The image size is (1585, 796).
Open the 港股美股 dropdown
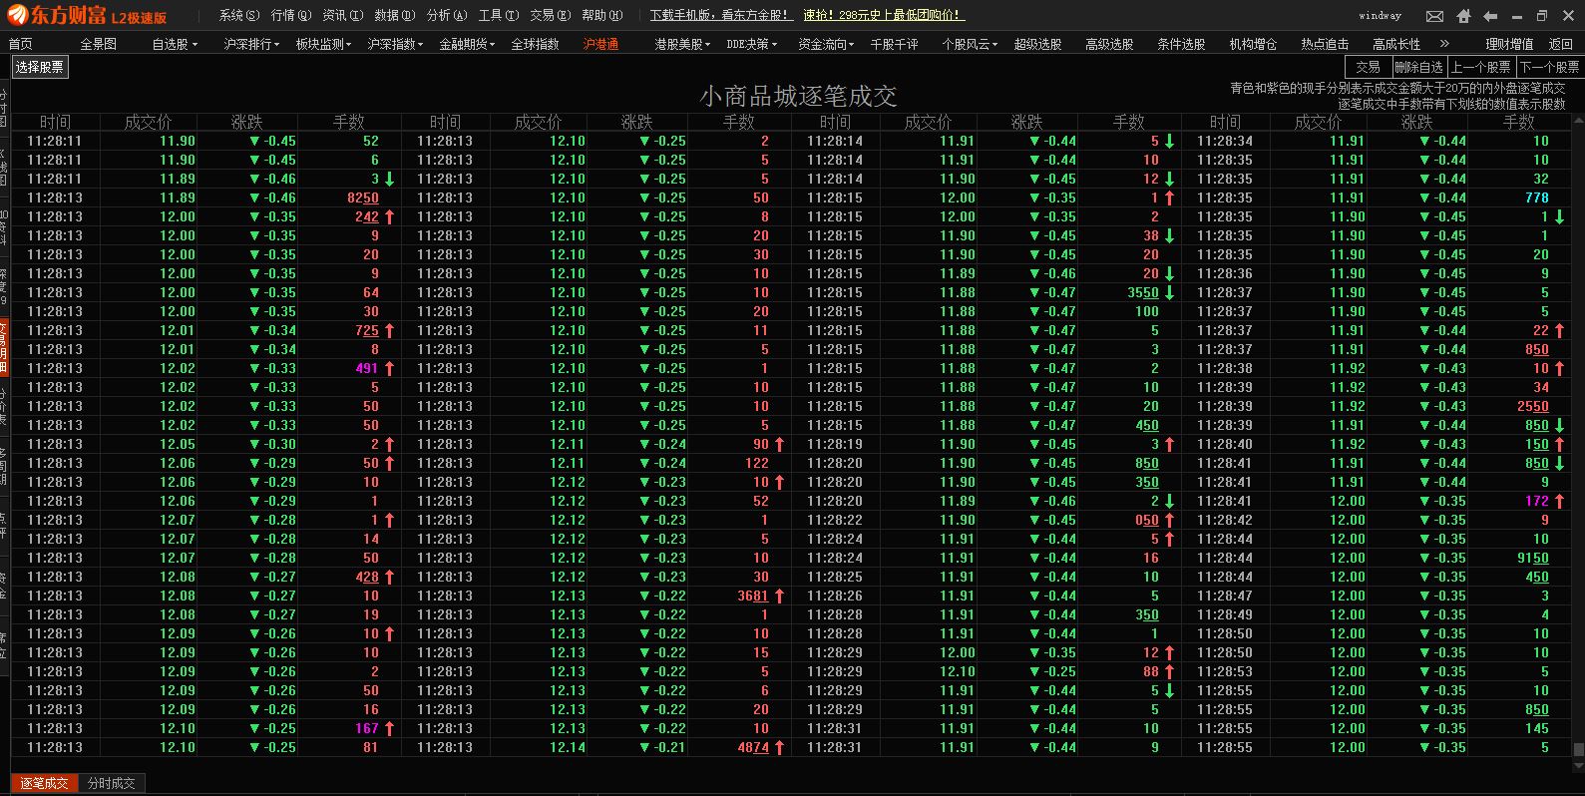pos(682,44)
